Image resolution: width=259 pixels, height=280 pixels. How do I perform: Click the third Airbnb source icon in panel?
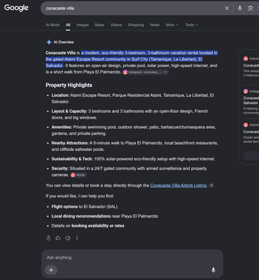click(x=246, y=125)
